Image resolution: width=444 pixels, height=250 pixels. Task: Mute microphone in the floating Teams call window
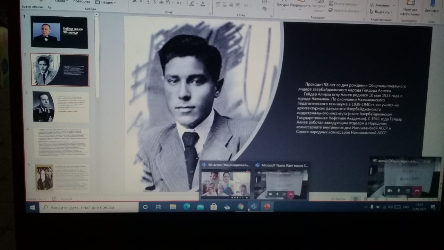399,191
